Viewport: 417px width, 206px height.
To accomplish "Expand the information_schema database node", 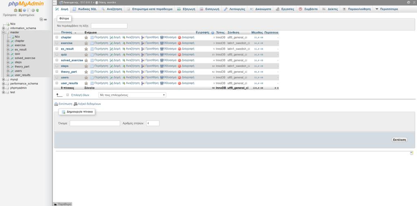I will pos(3,28).
